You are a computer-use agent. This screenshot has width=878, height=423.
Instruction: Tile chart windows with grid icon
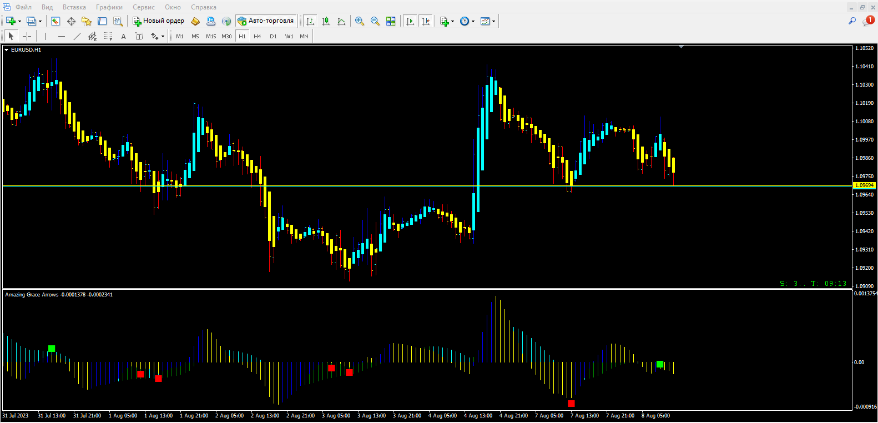(x=391, y=21)
